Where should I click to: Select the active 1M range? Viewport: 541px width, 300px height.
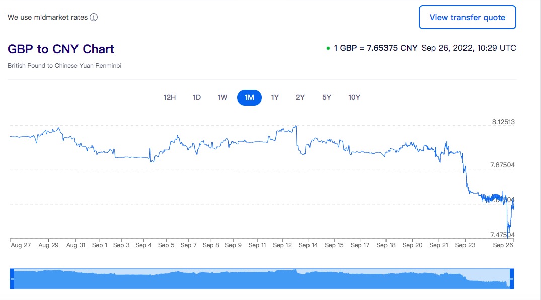point(249,97)
